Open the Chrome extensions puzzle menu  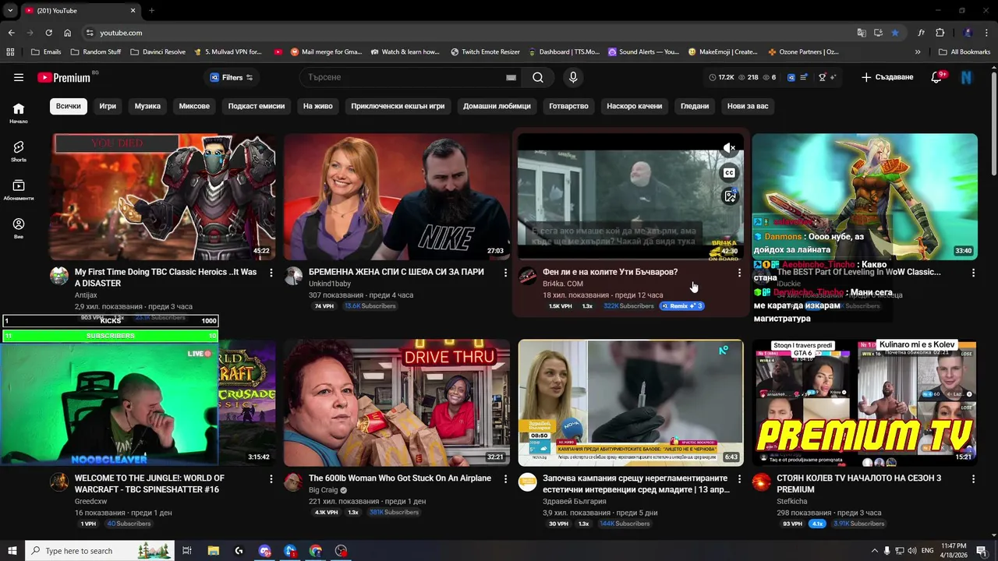tap(940, 33)
